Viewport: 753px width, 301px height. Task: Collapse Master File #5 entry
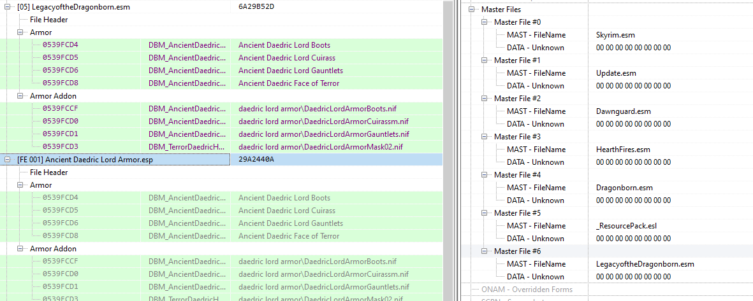(484, 213)
